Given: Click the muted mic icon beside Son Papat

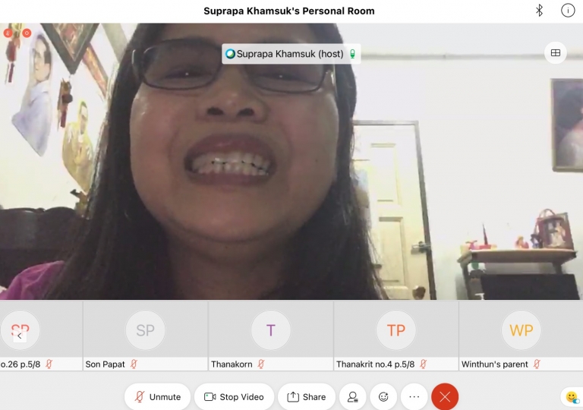Looking at the screenshot, I should point(134,364).
